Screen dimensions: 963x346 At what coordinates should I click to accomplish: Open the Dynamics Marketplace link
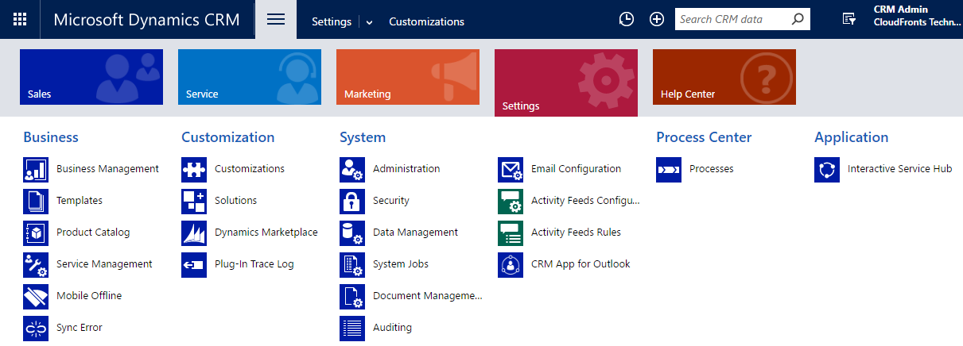coord(266,233)
